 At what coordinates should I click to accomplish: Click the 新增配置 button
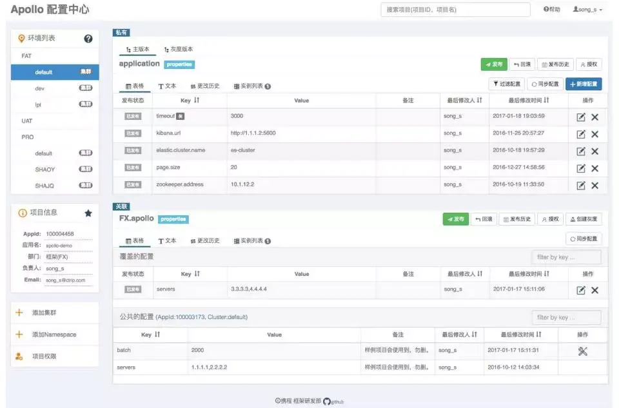coord(584,84)
